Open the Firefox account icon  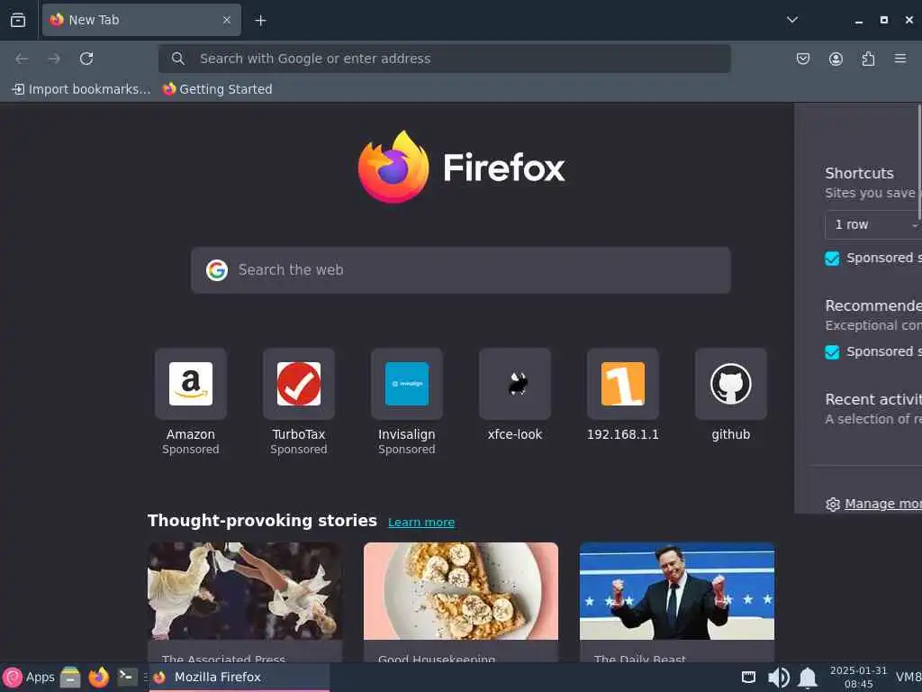(836, 59)
